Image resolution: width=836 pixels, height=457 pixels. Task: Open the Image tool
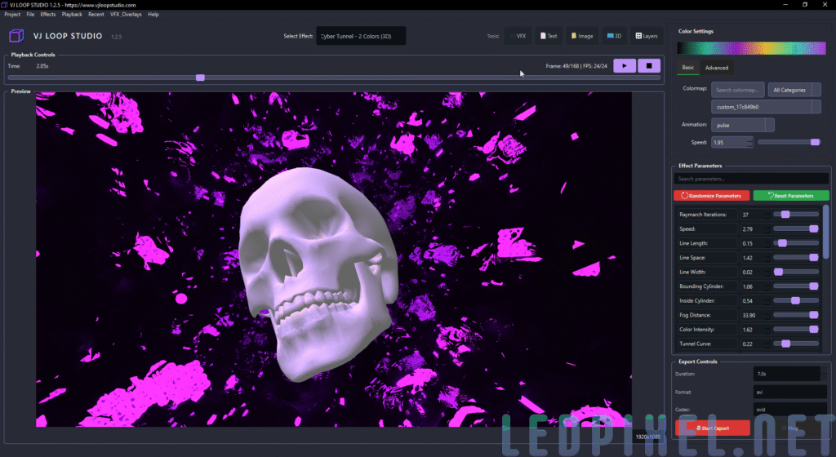point(581,36)
